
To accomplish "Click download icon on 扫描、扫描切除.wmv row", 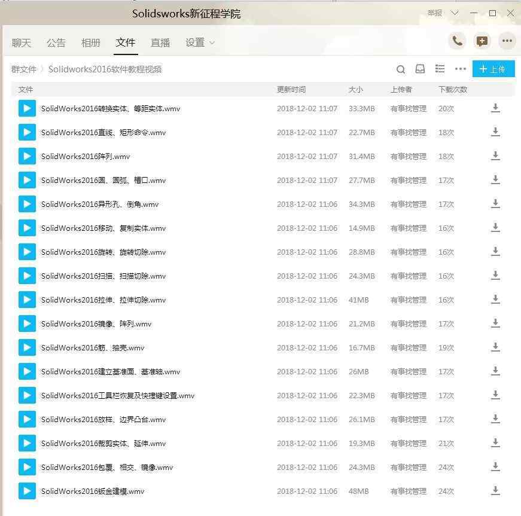I will click(x=495, y=275).
